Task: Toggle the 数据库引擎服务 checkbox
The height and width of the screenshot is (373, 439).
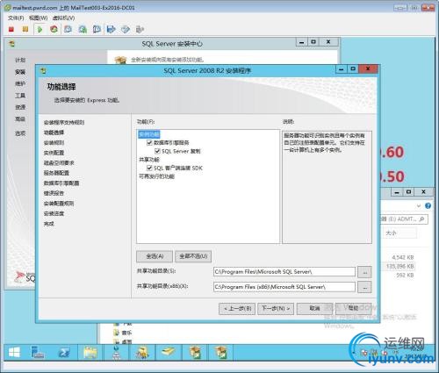Action: pyautogui.click(x=149, y=142)
